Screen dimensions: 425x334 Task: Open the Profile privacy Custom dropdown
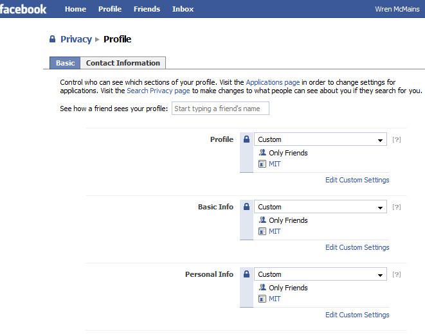320,139
